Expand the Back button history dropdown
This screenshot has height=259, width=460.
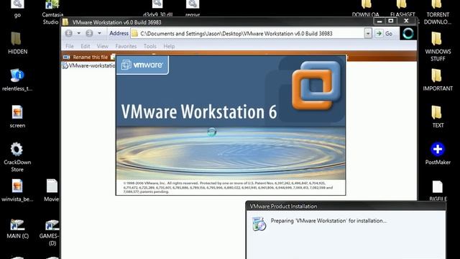[x=78, y=34]
